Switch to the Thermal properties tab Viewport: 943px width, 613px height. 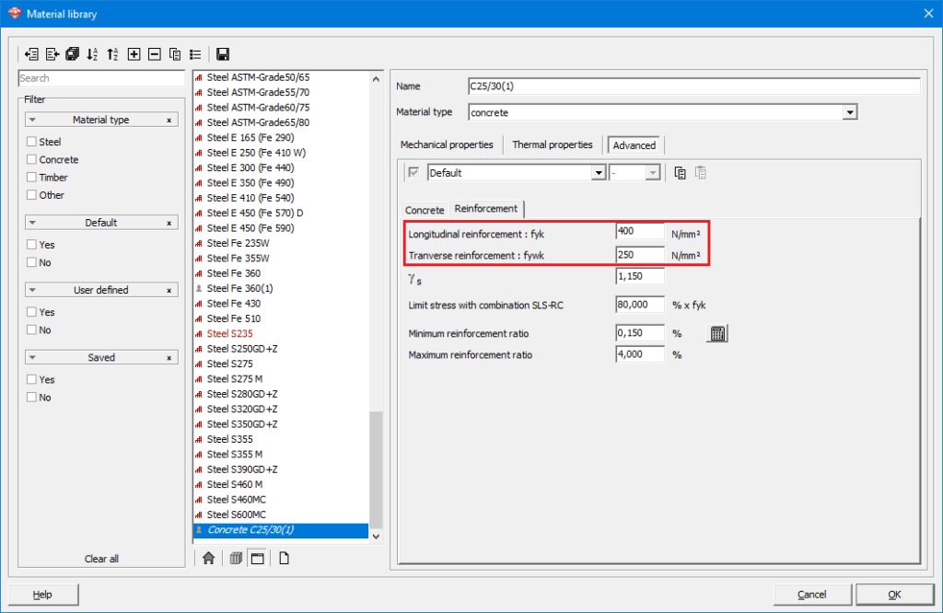coord(553,145)
